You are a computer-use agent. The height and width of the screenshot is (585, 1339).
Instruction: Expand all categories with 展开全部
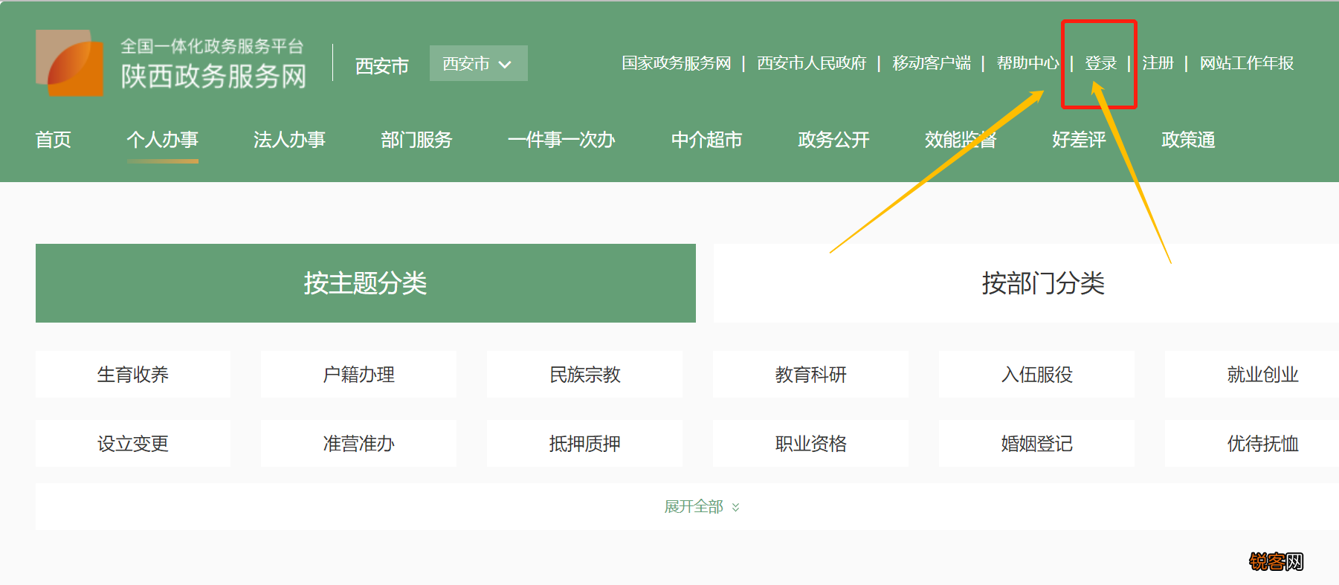pos(702,507)
